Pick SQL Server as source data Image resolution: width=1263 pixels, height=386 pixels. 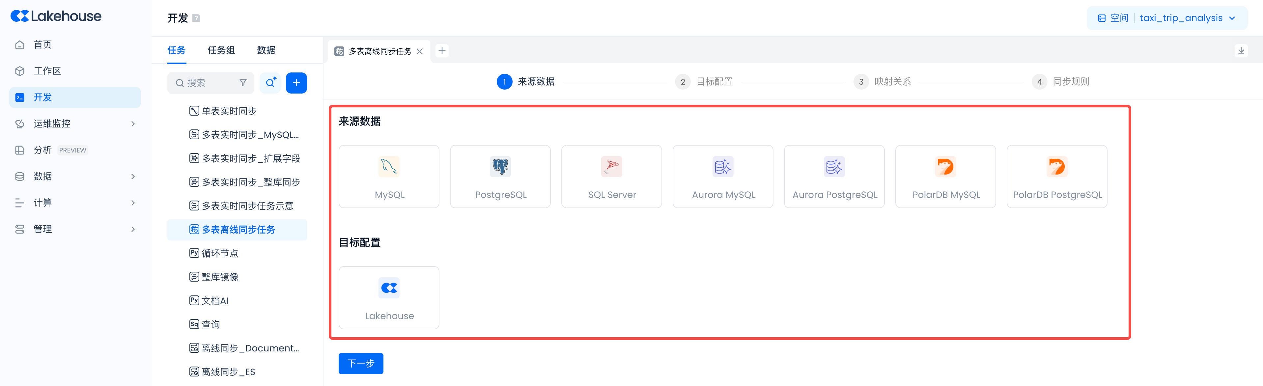(611, 176)
